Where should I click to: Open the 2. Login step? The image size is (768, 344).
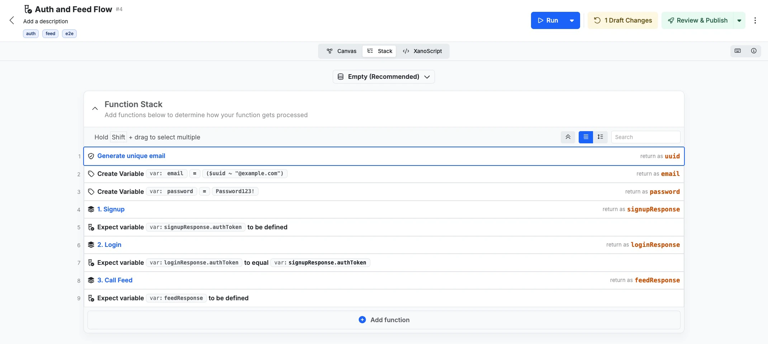tap(109, 245)
